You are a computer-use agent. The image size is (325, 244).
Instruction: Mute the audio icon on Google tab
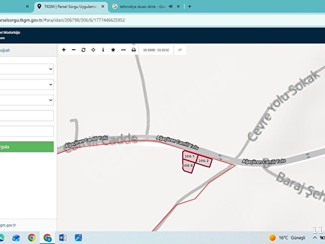(x=171, y=7)
